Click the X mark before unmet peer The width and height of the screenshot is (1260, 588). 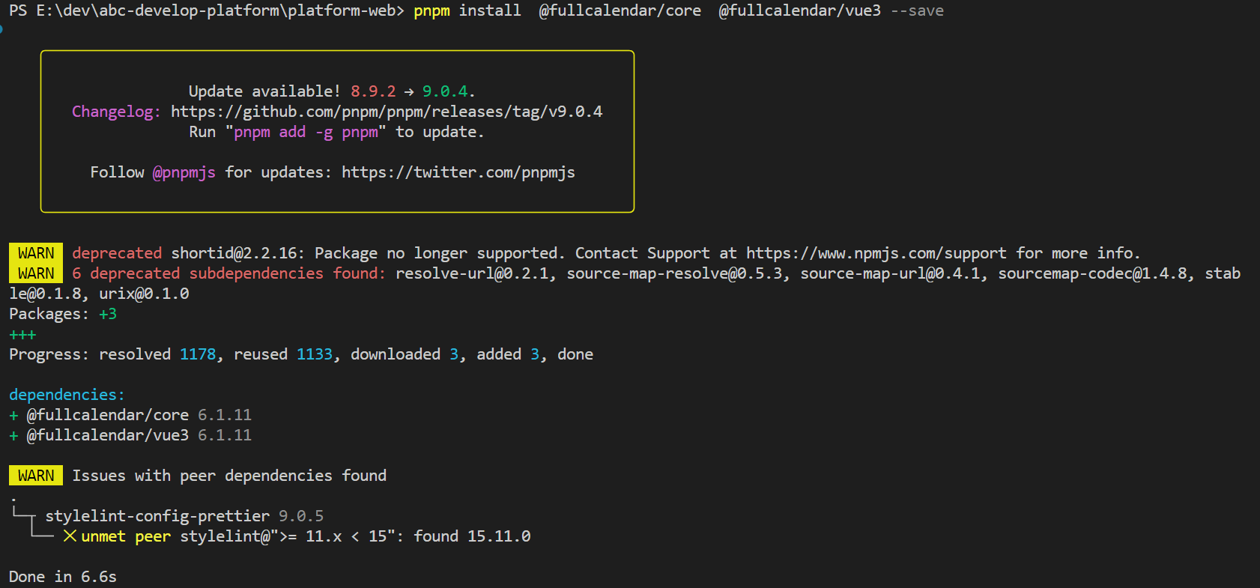click(70, 536)
